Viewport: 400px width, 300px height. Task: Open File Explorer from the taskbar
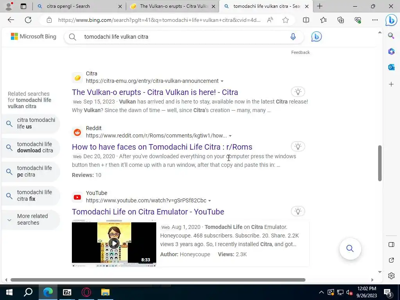point(105,292)
